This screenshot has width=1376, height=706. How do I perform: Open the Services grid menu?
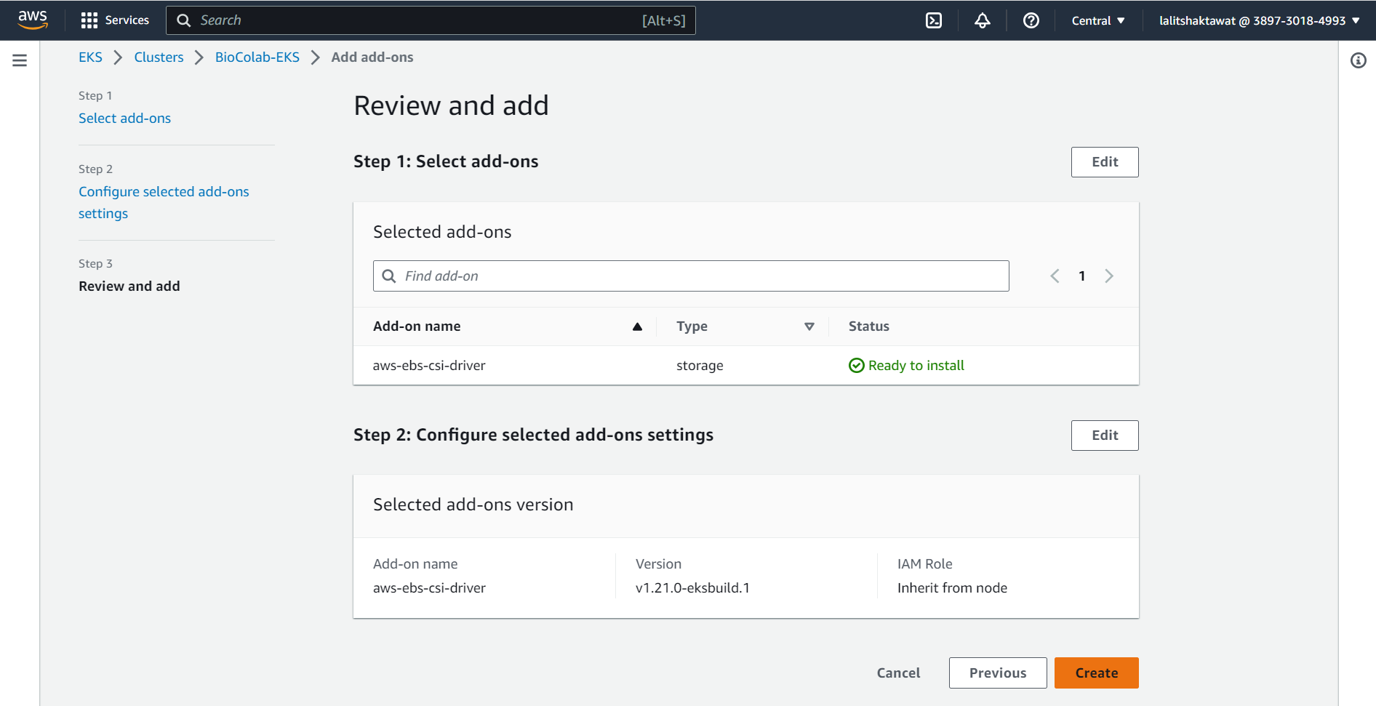pos(115,20)
